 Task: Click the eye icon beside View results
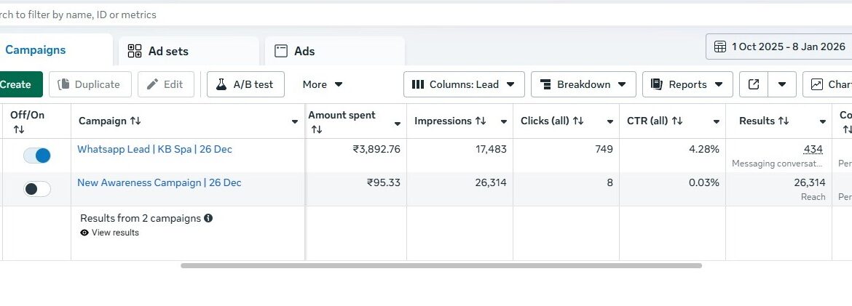(x=84, y=233)
